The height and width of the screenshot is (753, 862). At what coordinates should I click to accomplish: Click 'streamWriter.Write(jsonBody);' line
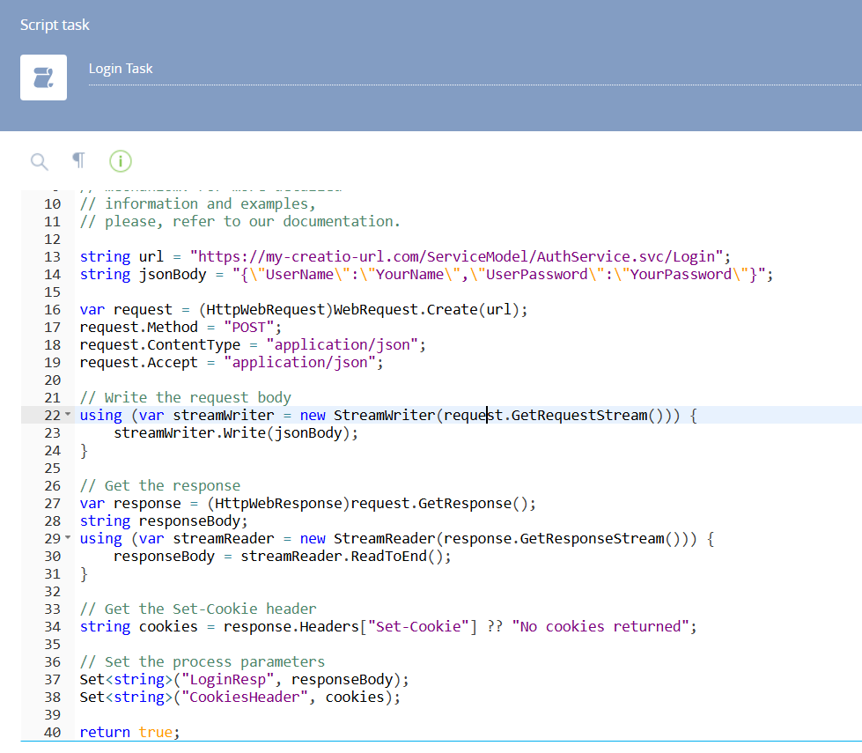click(x=236, y=433)
